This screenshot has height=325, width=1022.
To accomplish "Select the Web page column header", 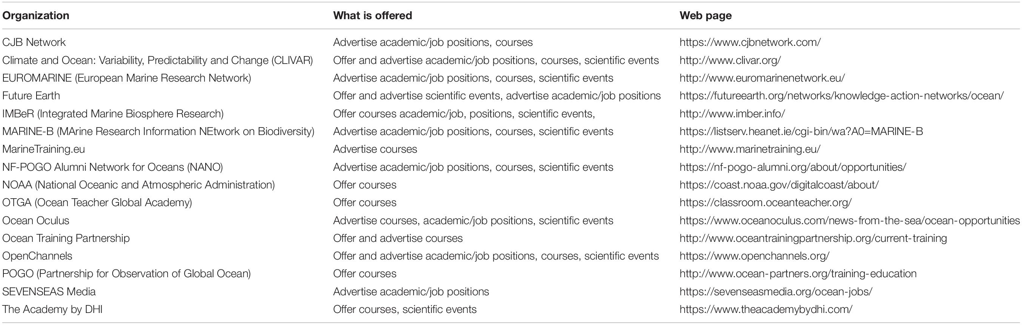I will (705, 15).
